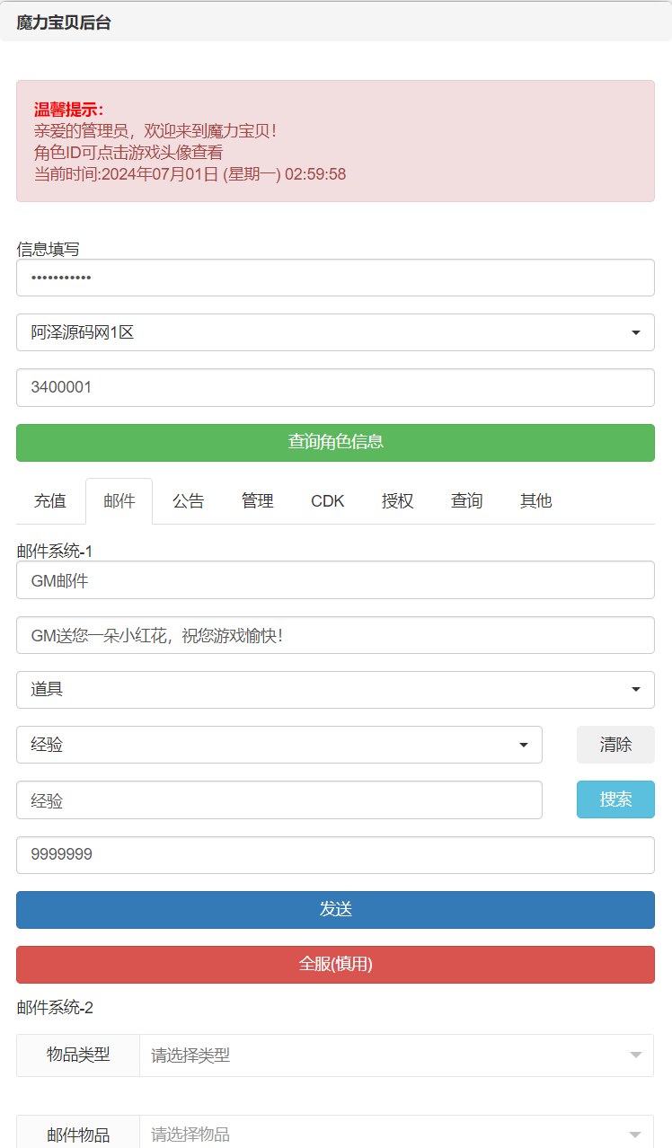Go to the 管理 tab
This screenshot has width=672, height=1148.
[258, 501]
